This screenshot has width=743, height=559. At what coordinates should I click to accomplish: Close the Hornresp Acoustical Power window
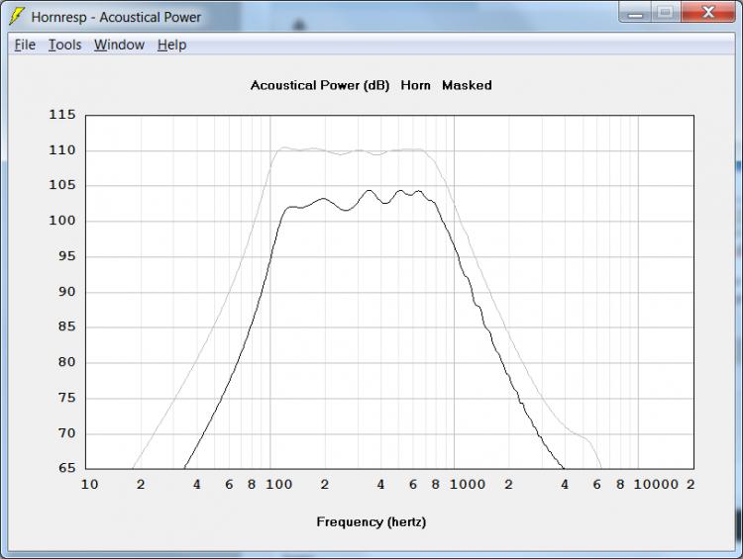pos(708,13)
